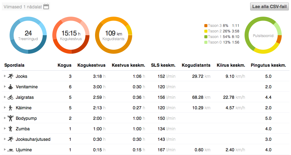Download the CSV file
The image size is (291, 155).
tap(269, 6)
